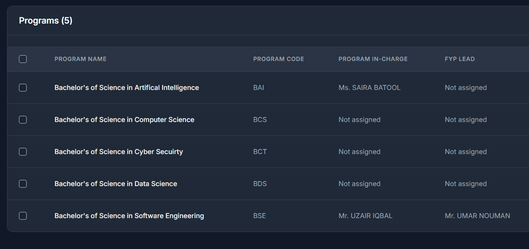Click FYP lead Mr. UMAR NOUMAN
Image resolution: width=529 pixels, height=249 pixels.
(478, 216)
